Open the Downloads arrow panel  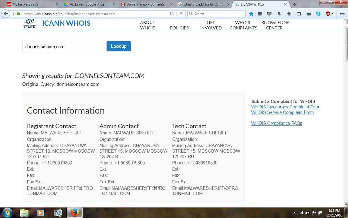click(x=279, y=14)
